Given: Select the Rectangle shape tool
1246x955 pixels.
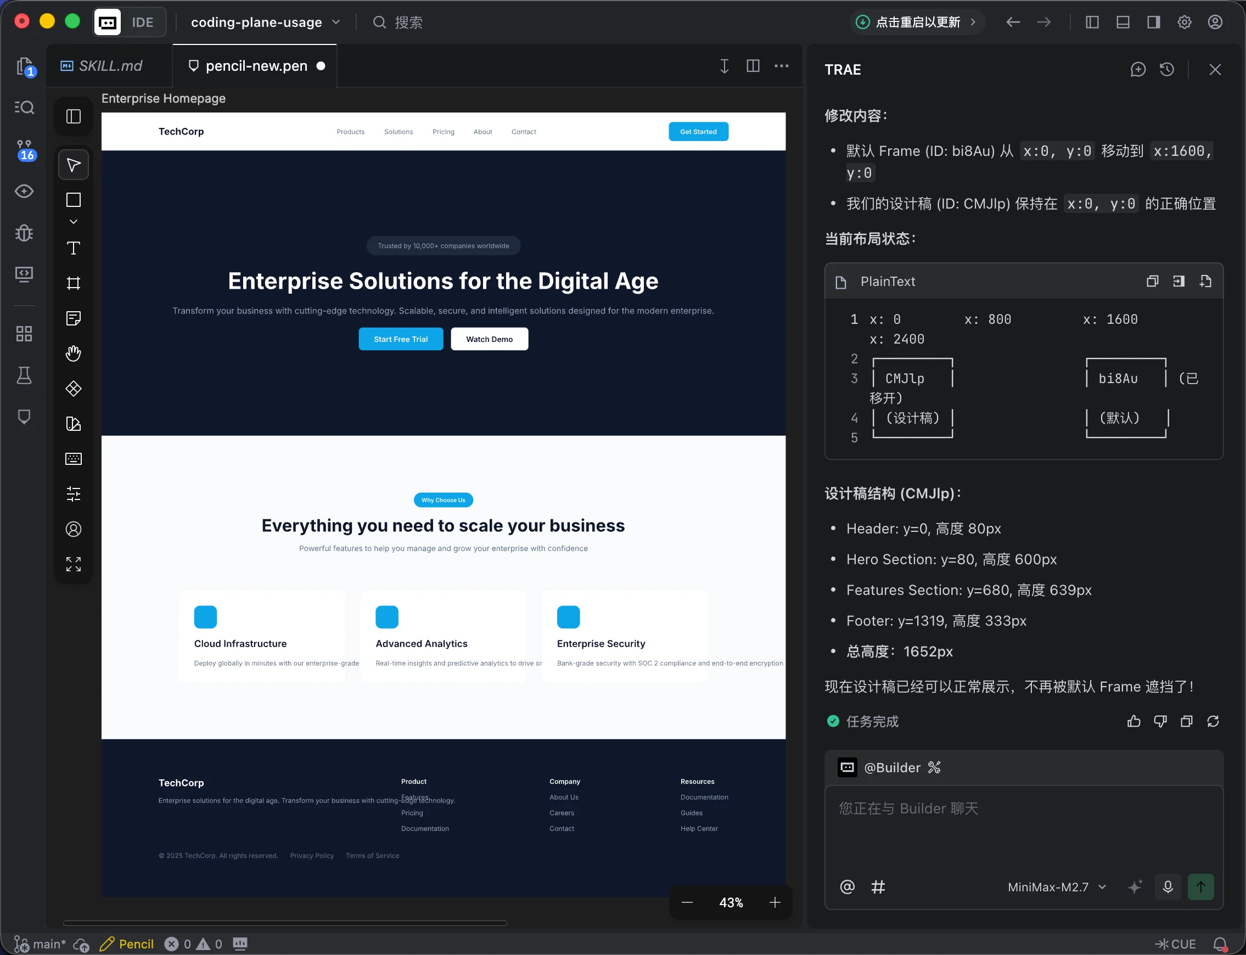Looking at the screenshot, I should [x=74, y=200].
